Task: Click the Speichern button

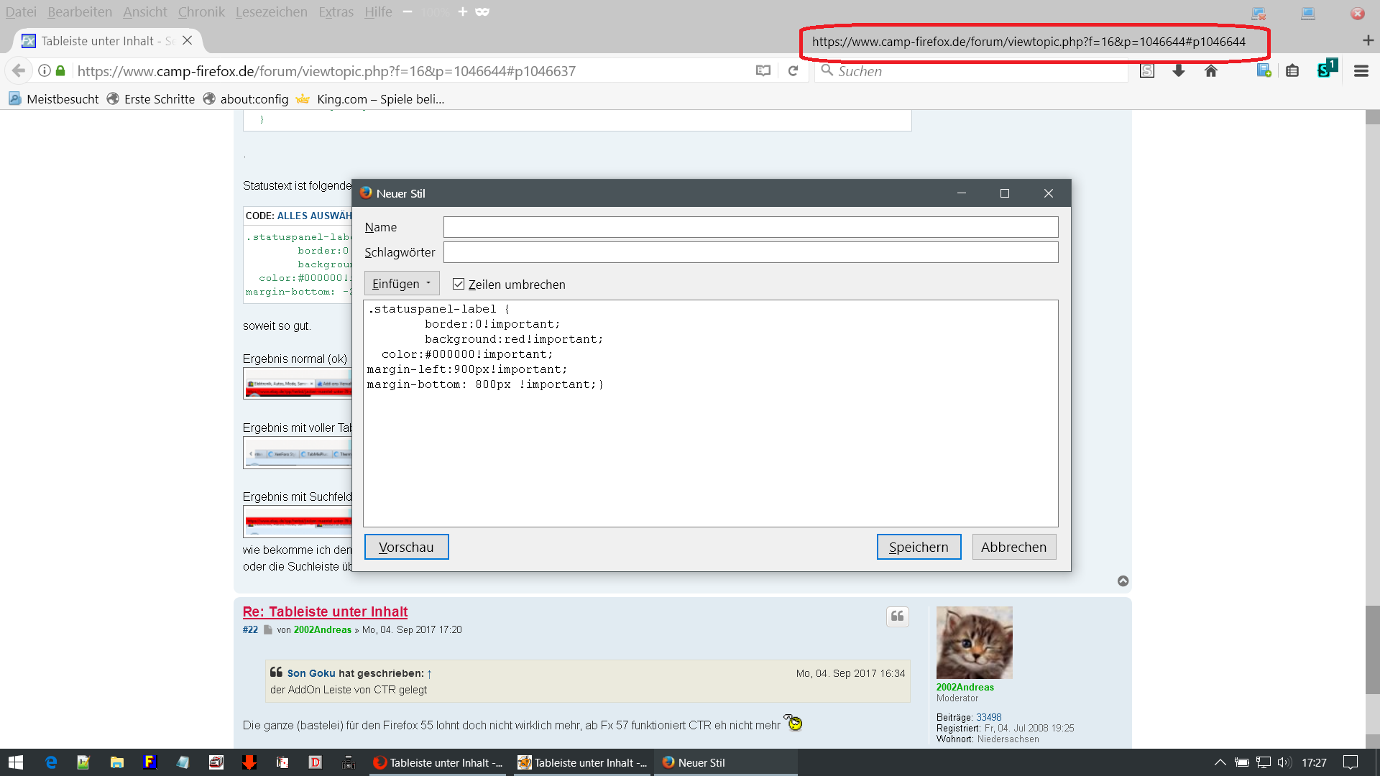Action: (x=919, y=547)
